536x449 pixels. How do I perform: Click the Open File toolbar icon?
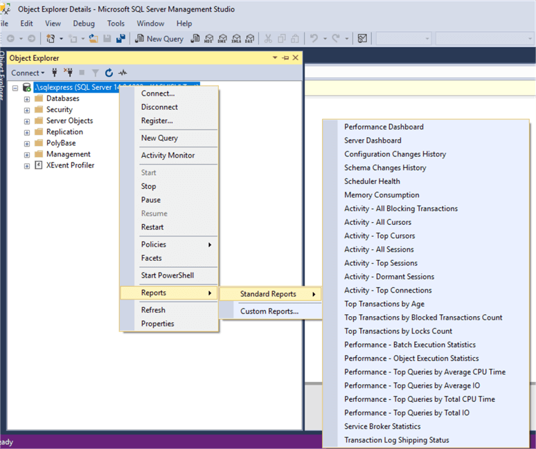(93, 39)
